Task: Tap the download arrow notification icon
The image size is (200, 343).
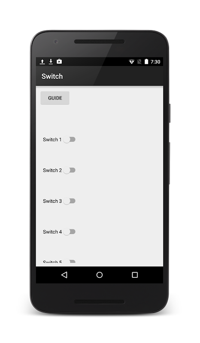Action: point(51,62)
